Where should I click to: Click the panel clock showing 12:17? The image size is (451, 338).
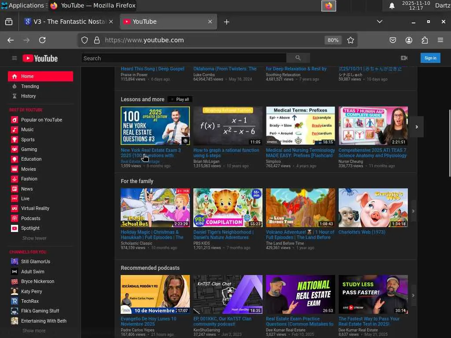pyautogui.click(x=416, y=5)
